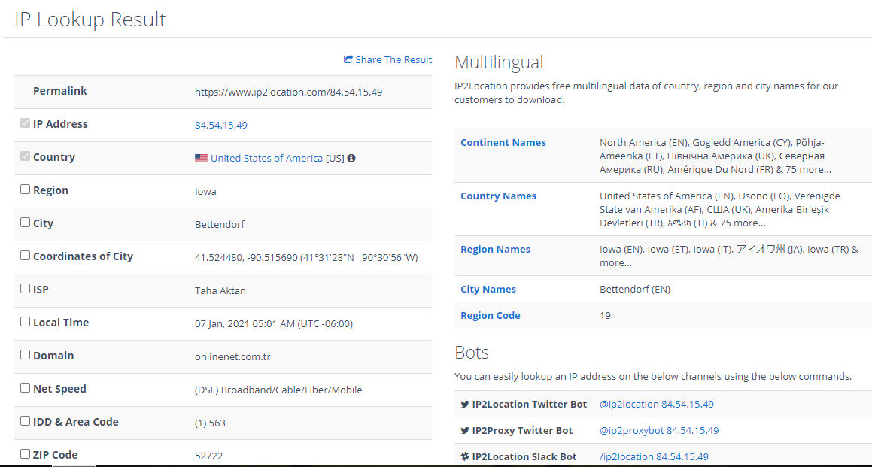Click the Bots heading

(472, 352)
